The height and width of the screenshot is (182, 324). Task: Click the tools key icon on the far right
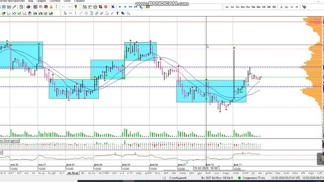[x=304, y=7]
